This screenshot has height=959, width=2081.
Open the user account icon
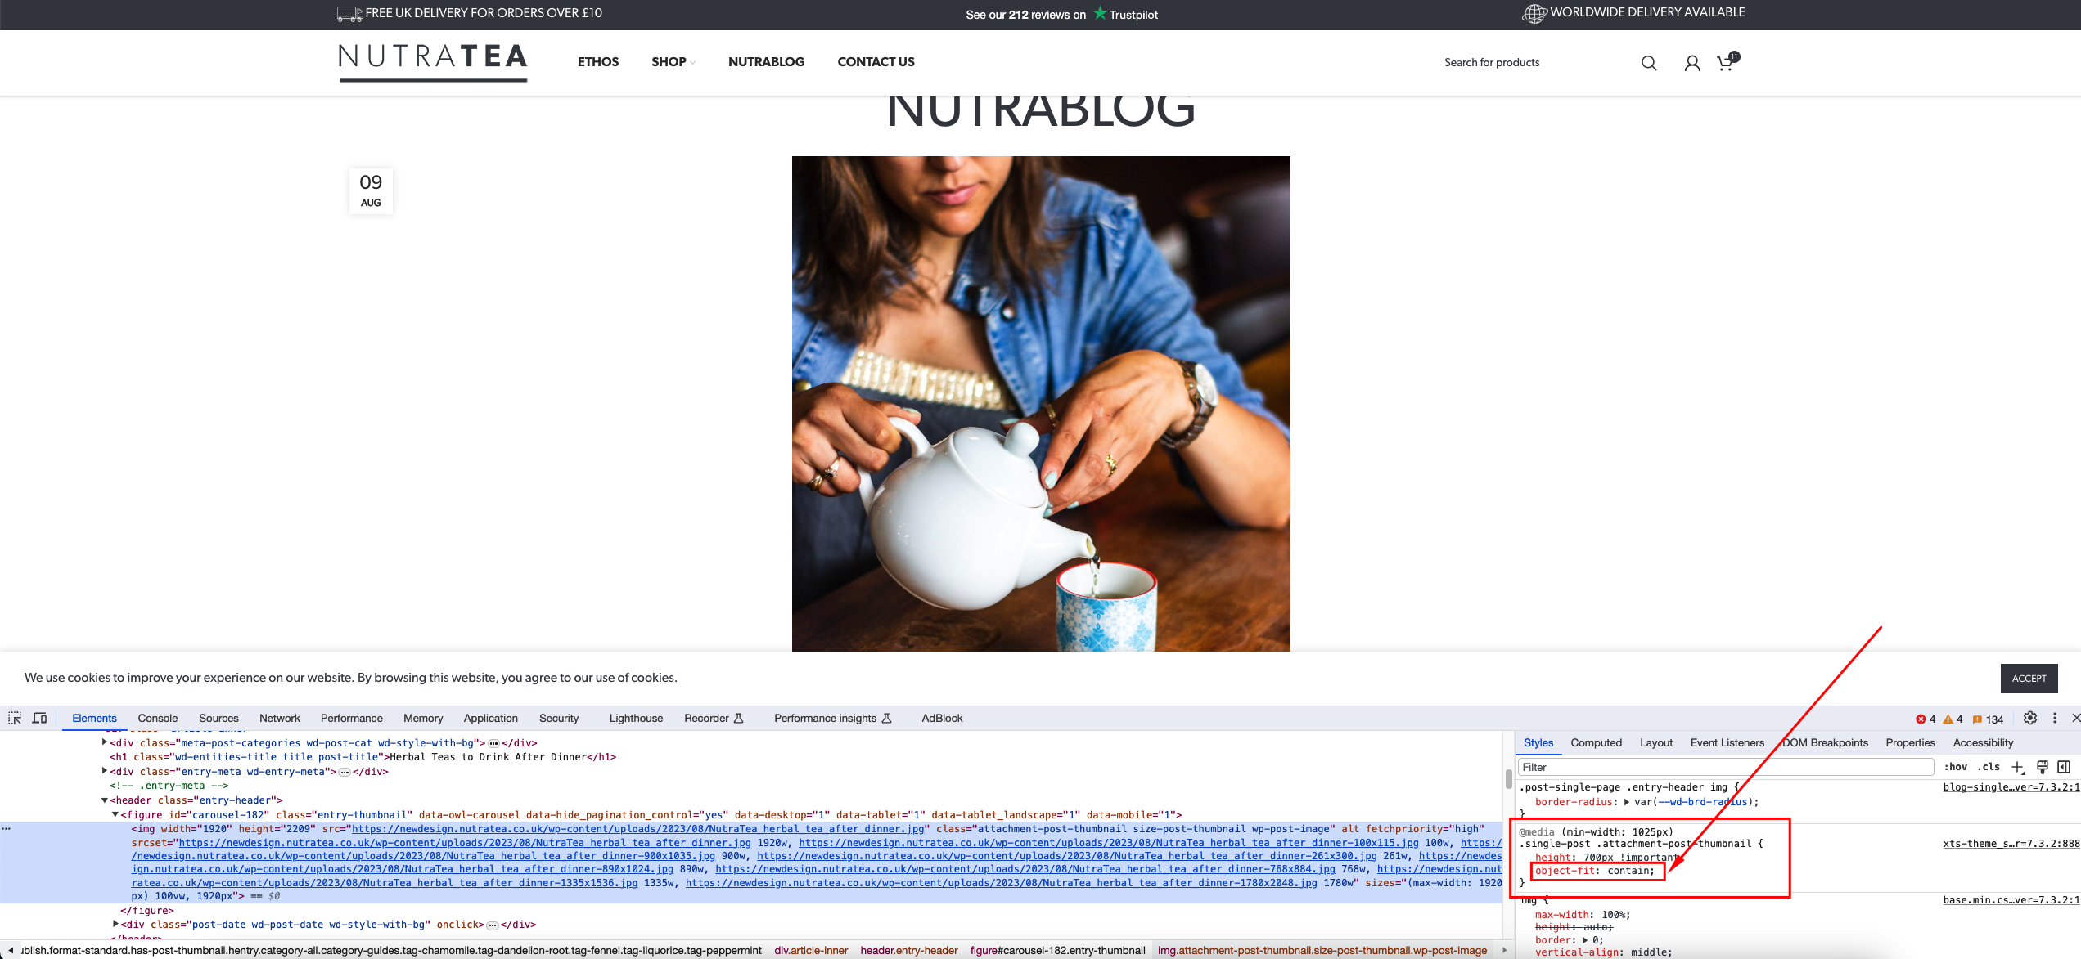(1692, 63)
